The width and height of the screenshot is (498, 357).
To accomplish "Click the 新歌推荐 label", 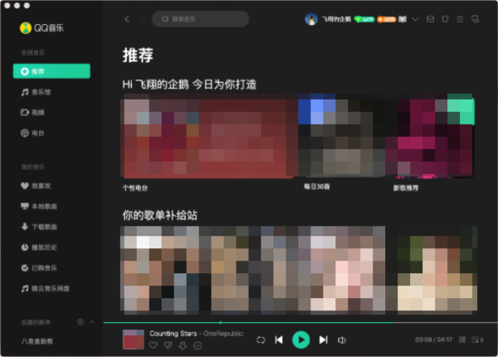I will [x=406, y=188].
